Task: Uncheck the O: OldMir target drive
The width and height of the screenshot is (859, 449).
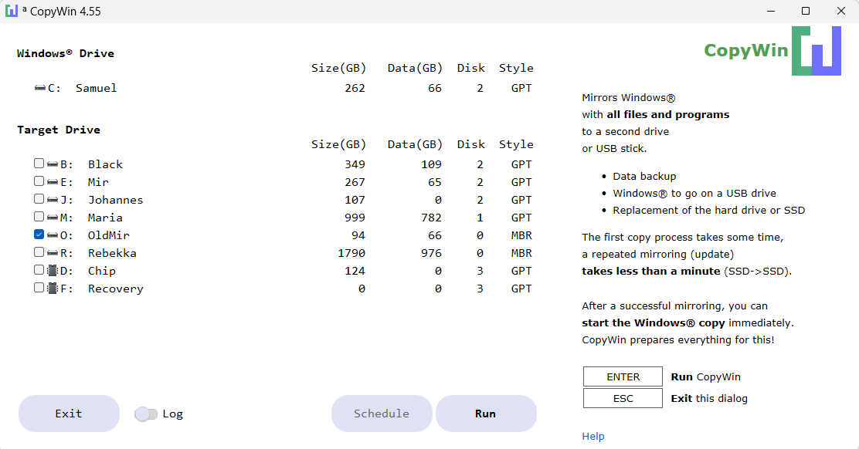Action: point(39,234)
